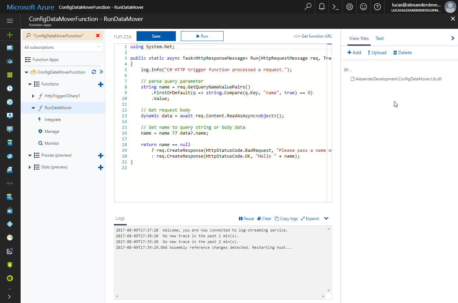Open feedback smiley icon

[x=363, y=7]
